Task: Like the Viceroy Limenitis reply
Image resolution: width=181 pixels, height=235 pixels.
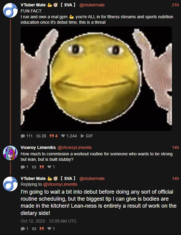Action: point(49,167)
